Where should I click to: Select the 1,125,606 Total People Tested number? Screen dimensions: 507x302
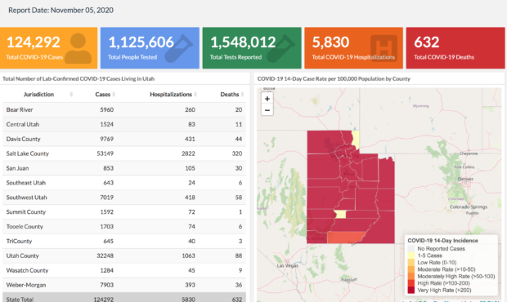[141, 42]
